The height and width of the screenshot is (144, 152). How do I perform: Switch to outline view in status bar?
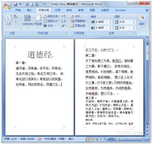tap(101, 139)
